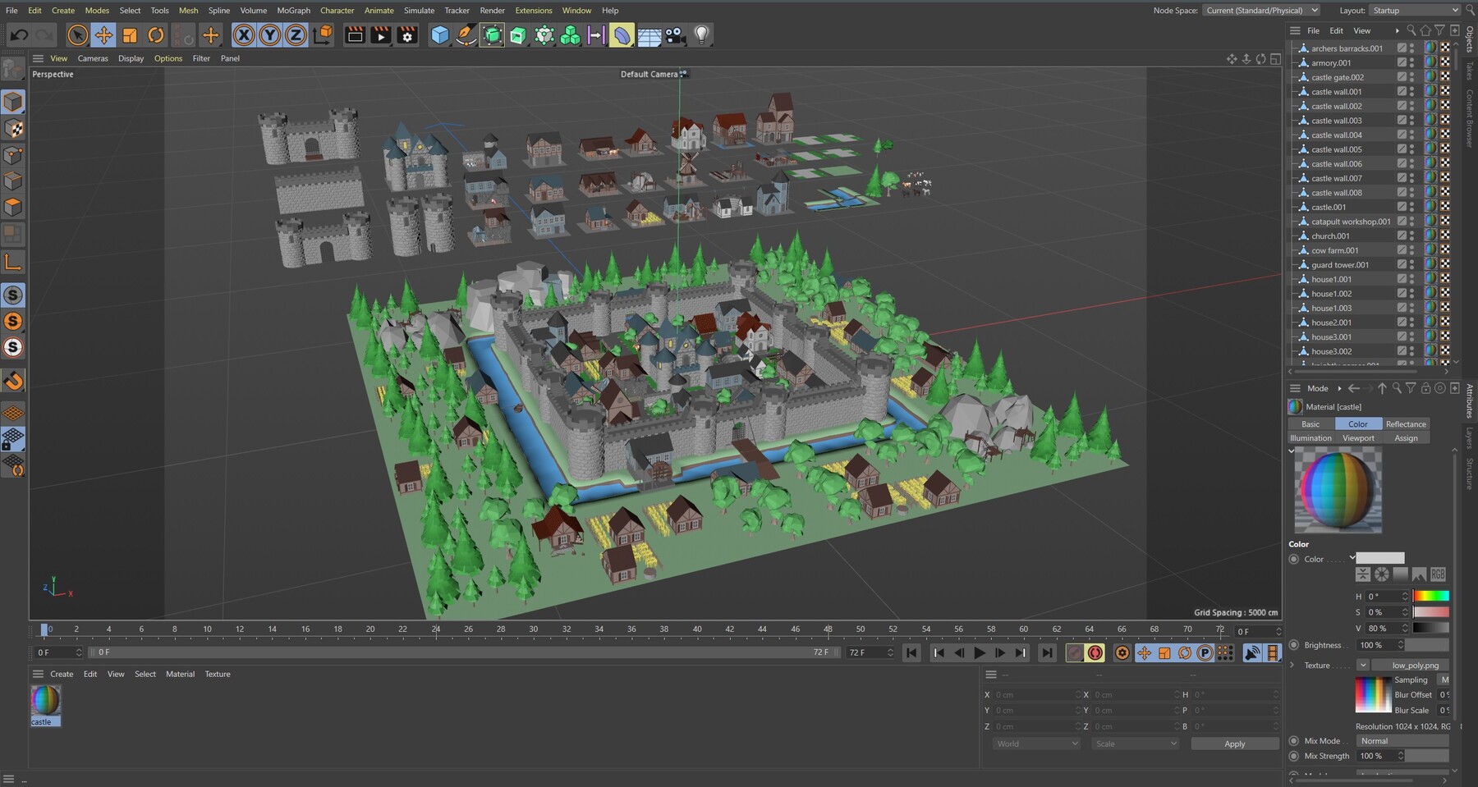Select the Rotate tool in the toolbar
The image size is (1478, 787).
[x=156, y=35]
